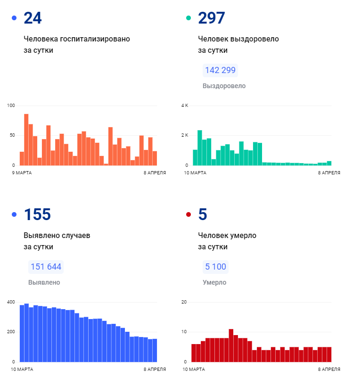Click the large number 155
353x386 pixels.
(x=37, y=215)
